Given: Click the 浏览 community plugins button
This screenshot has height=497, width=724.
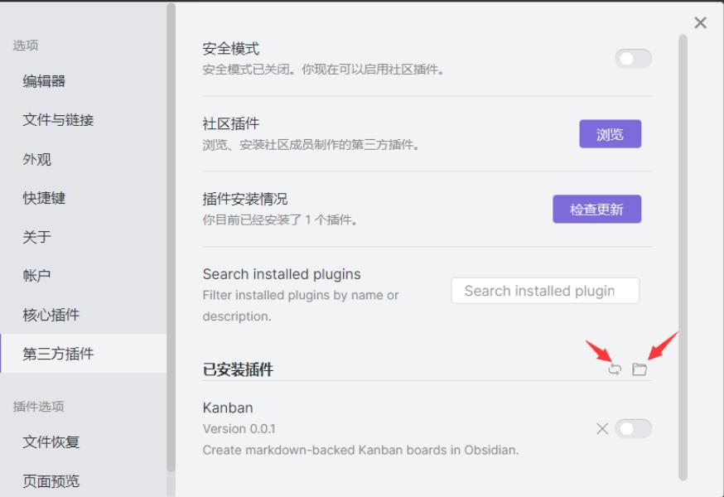Looking at the screenshot, I should tap(610, 134).
